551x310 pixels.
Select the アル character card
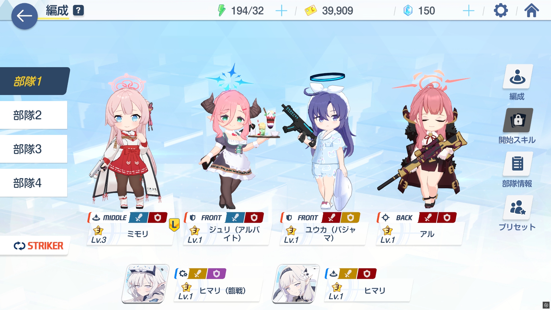click(x=420, y=228)
